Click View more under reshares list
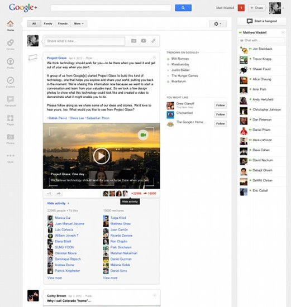 tap(110, 278)
